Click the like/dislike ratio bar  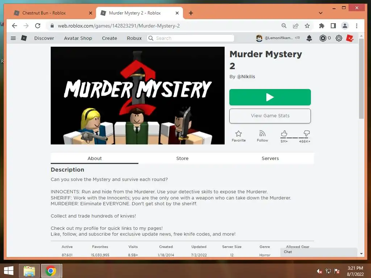[295, 138]
